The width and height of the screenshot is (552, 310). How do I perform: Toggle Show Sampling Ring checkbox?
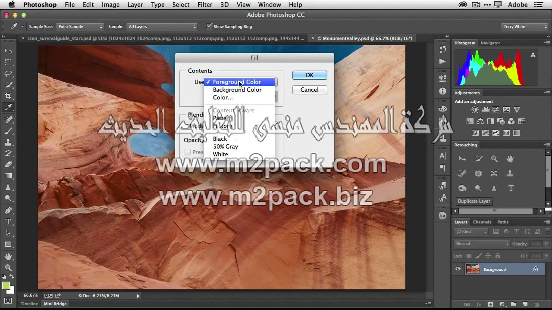pos(210,26)
